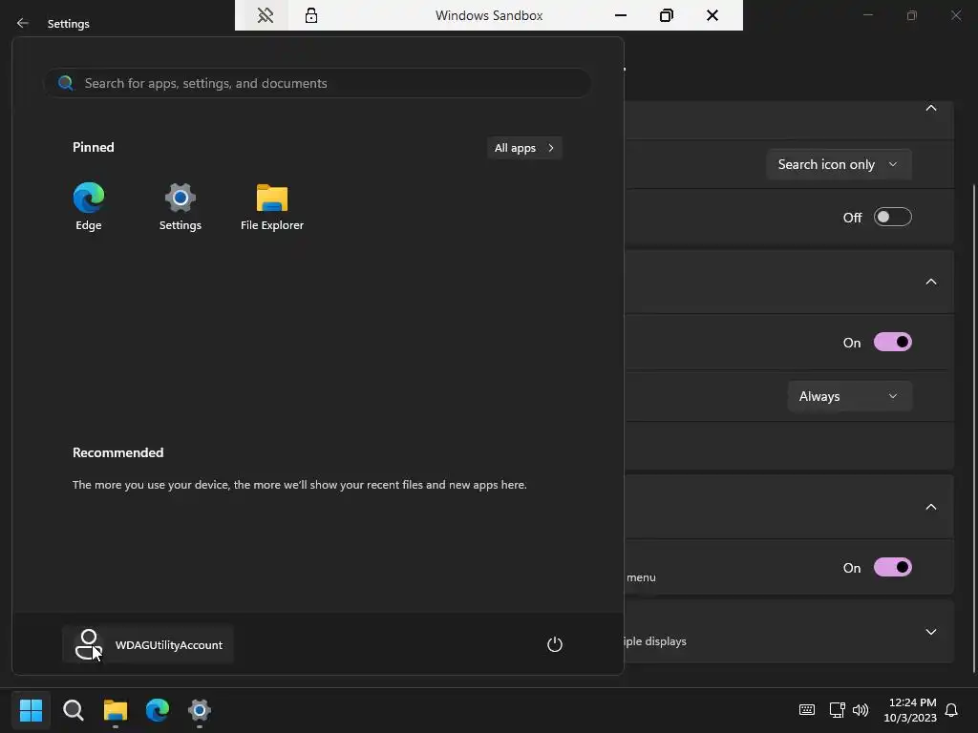Open Search from the taskbar magnifier

tap(73, 709)
